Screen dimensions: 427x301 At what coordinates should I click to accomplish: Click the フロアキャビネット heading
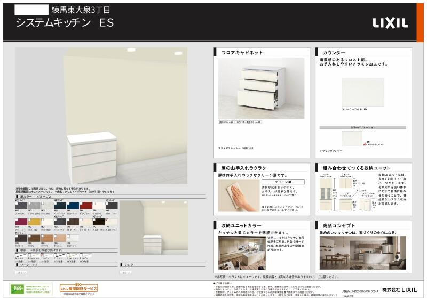pos(242,53)
